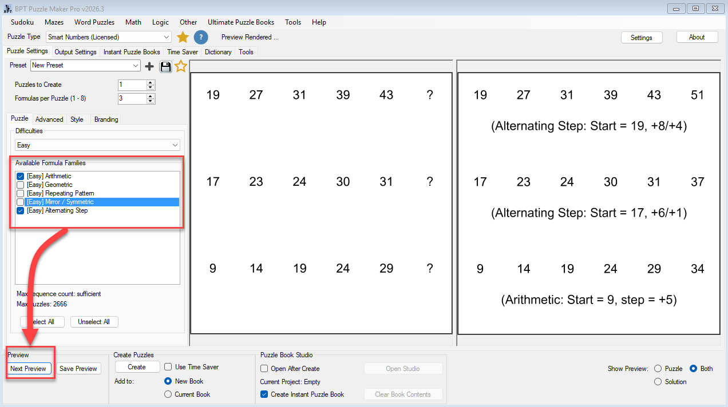The width and height of the screenshot is (728, 407).
Task: Select the New Book radio button
Action: (x=168, y=381)
